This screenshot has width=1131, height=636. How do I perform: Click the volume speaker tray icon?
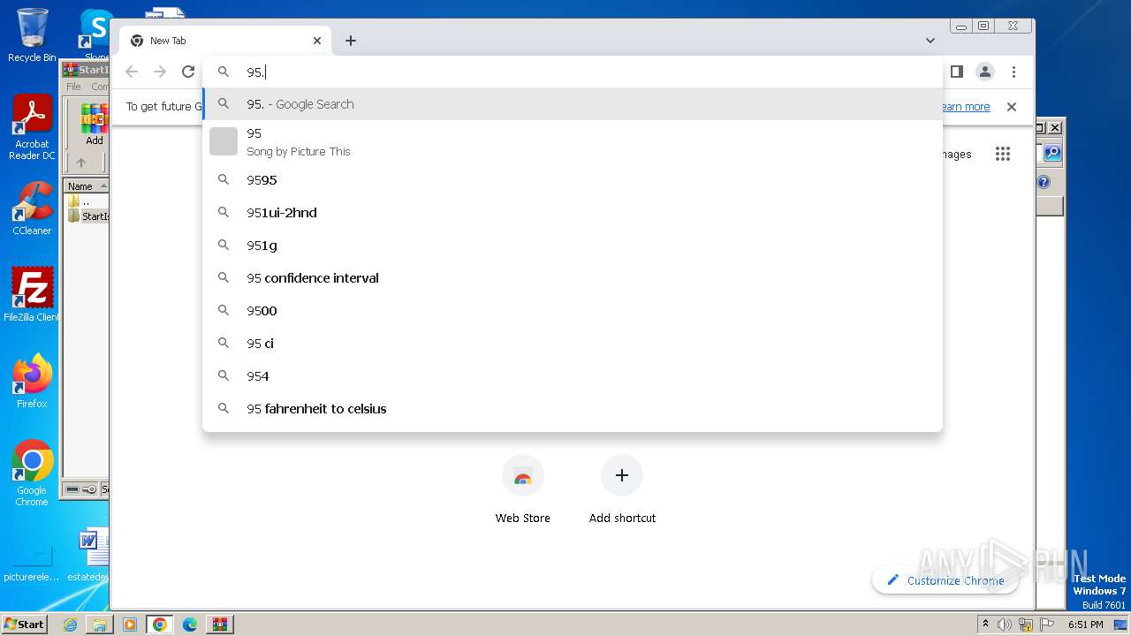pos(1005,625)
